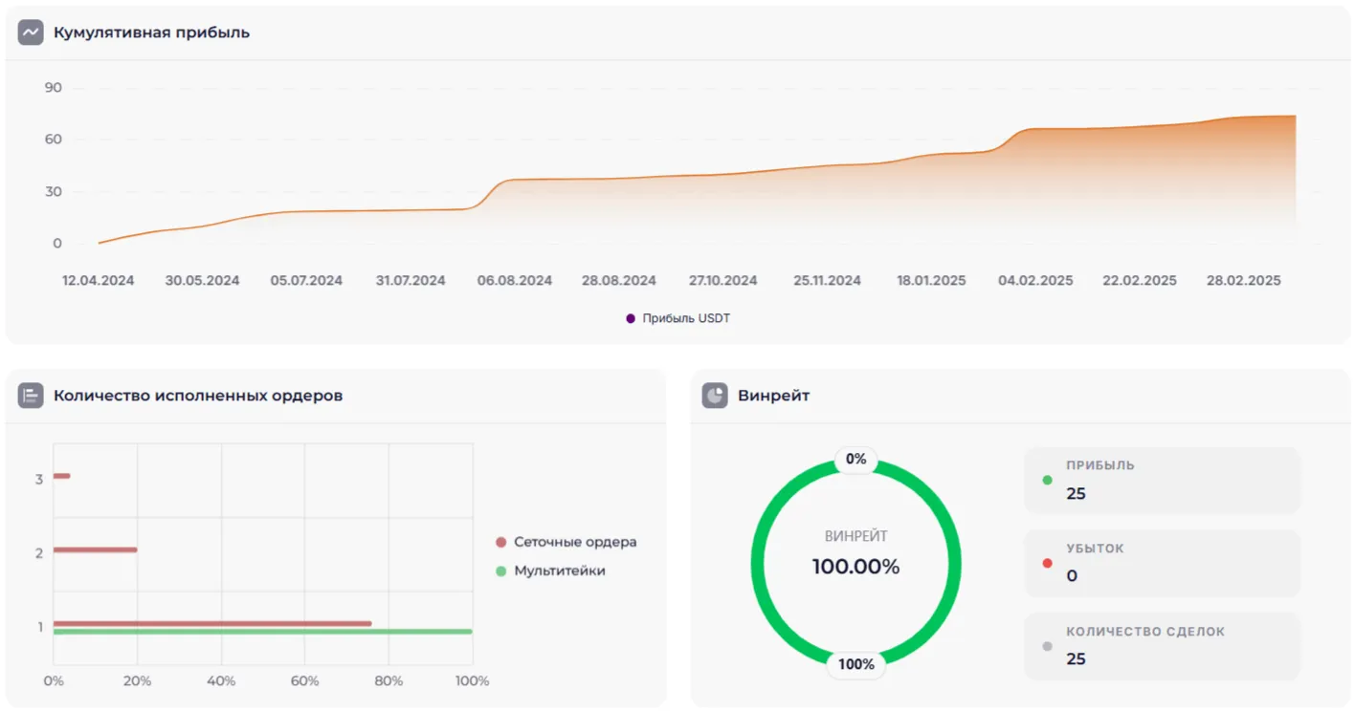Click red dot in Убыток card
Image resolution: width=1355 pixels, height=711 pixels.
[1047, 563]
